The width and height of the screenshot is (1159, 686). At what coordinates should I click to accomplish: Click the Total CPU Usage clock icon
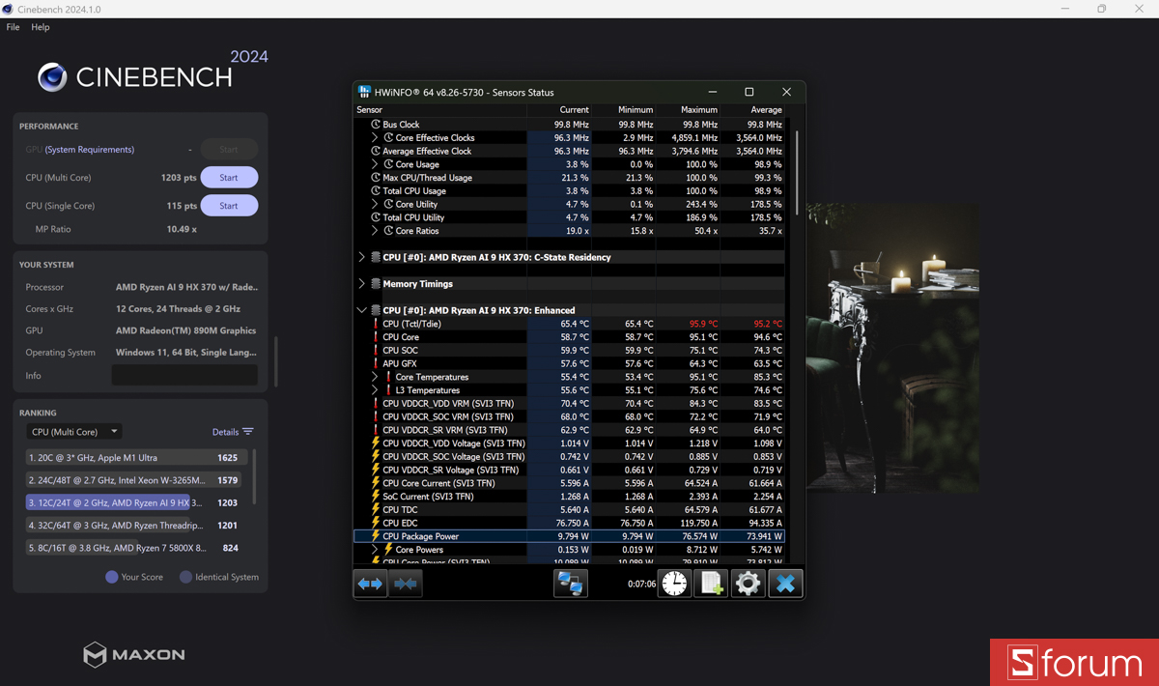[x=376, y=191]
